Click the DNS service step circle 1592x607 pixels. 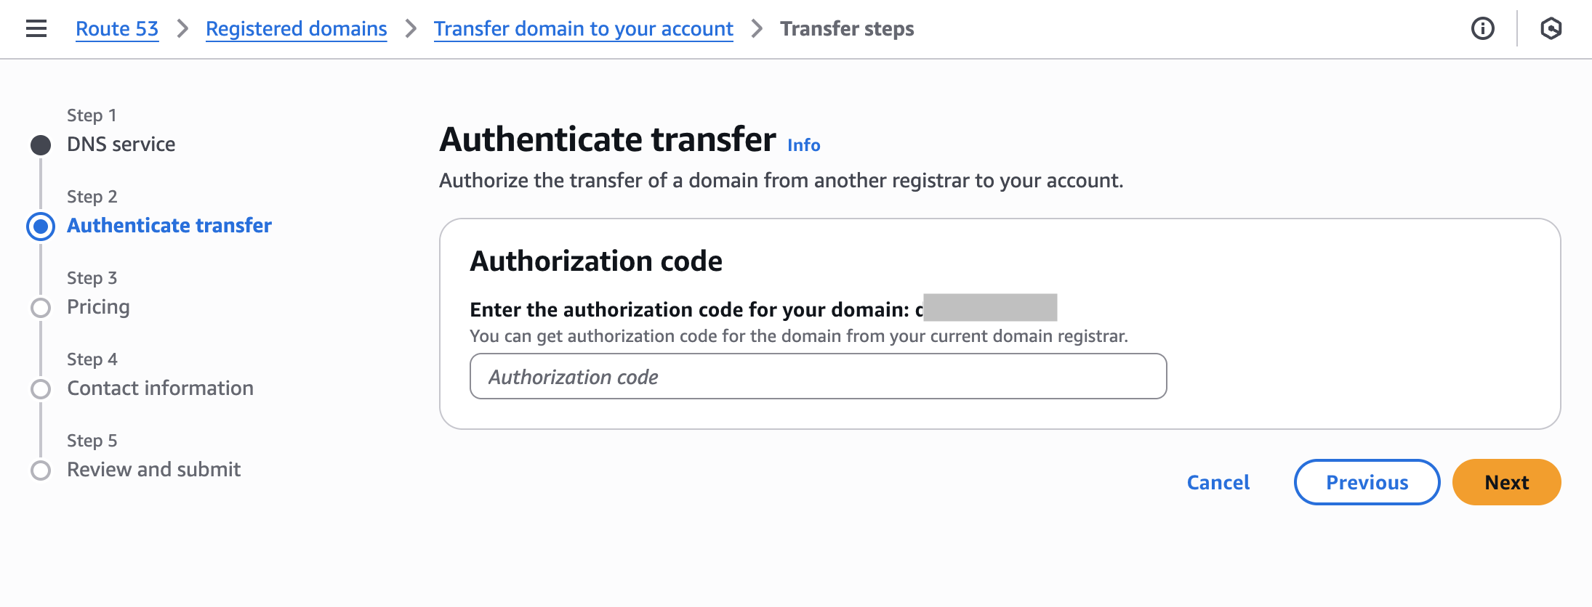click(x=41, y=145)
